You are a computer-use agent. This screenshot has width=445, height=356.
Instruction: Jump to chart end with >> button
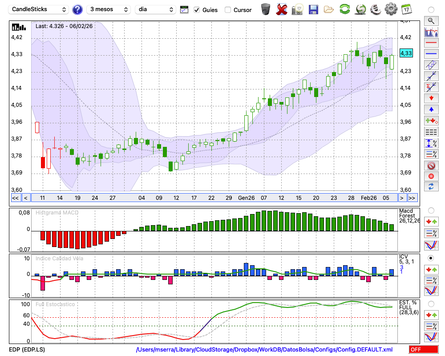click(x=413, y=198)
